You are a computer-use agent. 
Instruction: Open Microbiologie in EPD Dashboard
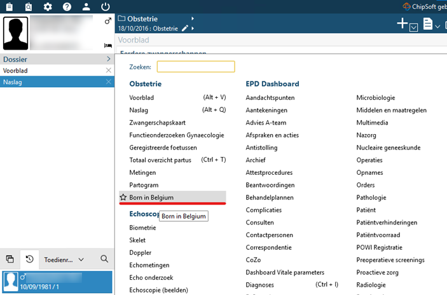pyautogui.click(x=375, y=98)
